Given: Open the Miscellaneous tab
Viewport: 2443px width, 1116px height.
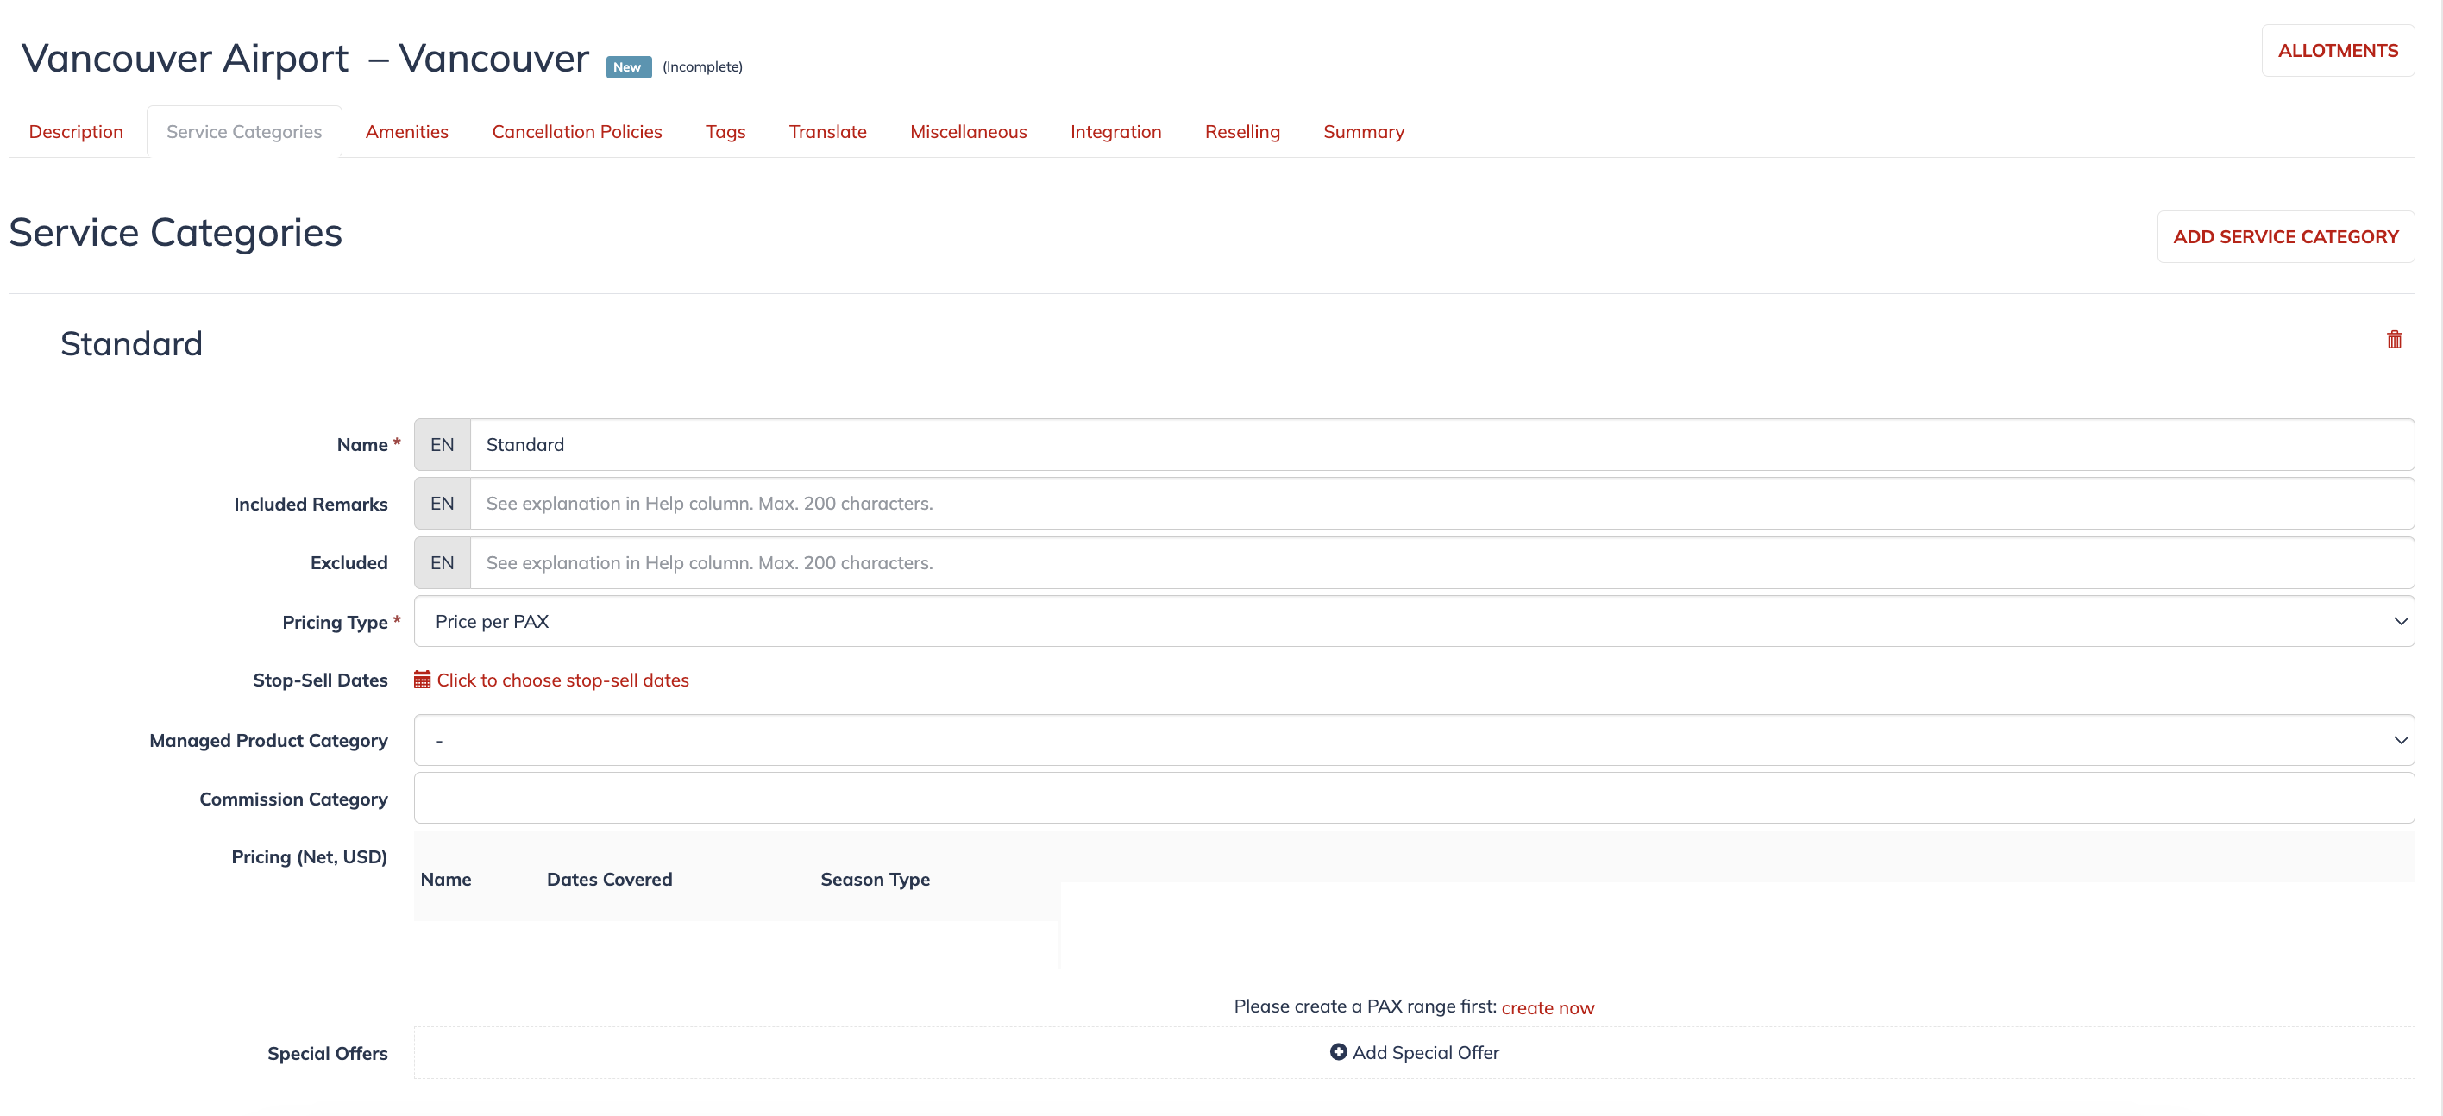Looking at the screenshot, I should point(968,132).
